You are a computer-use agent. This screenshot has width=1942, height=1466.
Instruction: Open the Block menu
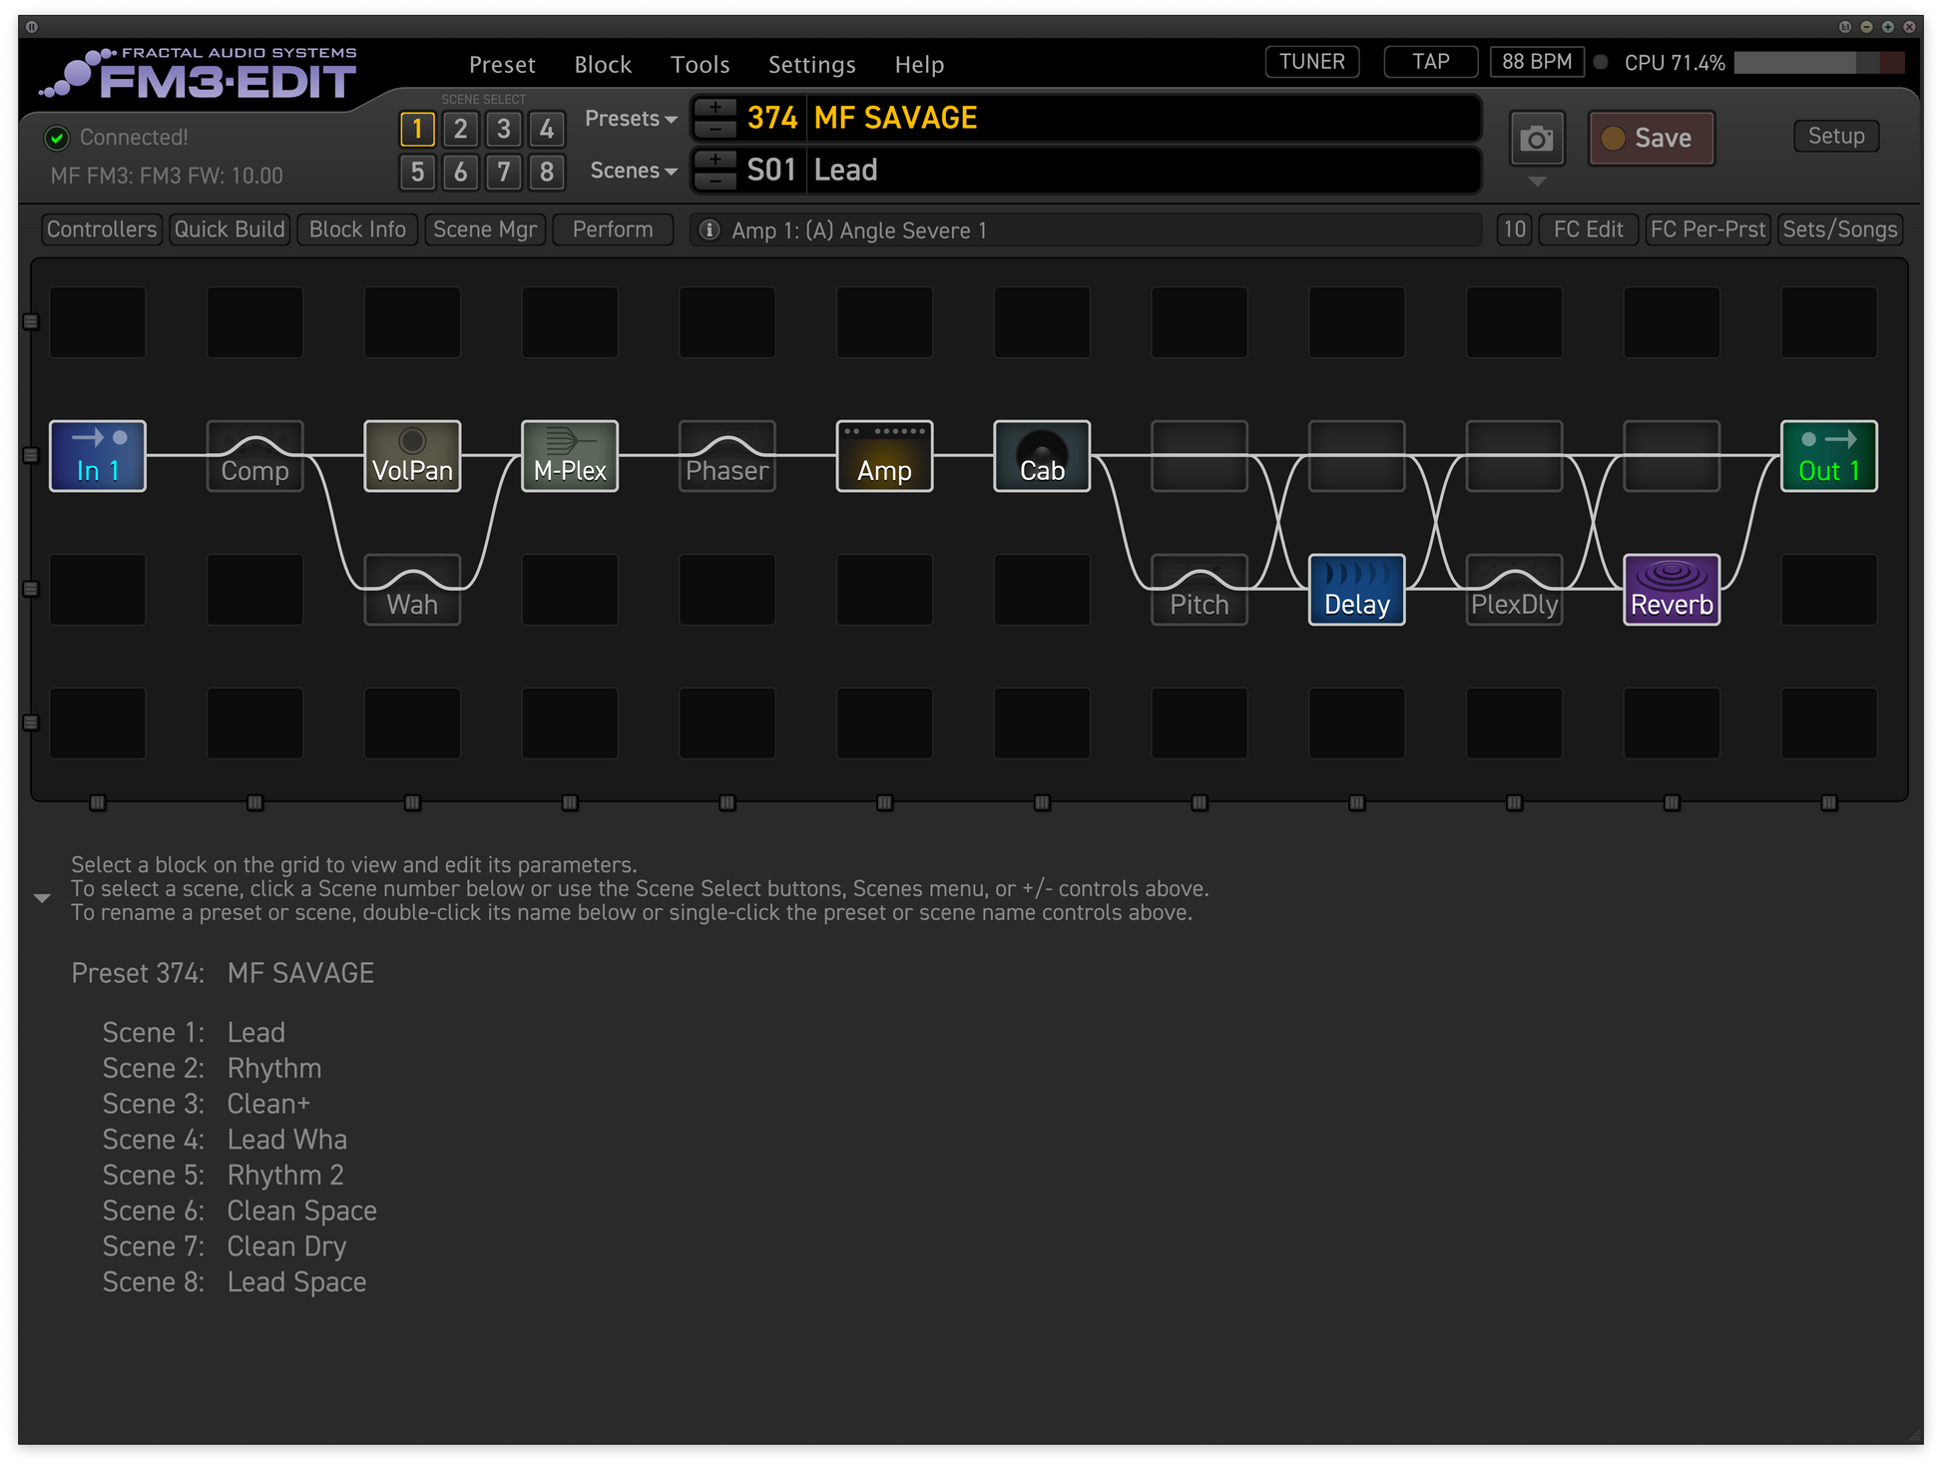603,65
